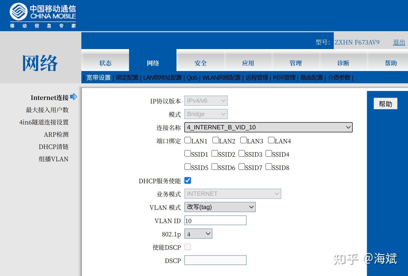408x276 pixels.
Task: Open the 应用 tab
Action: click(248, 60)
